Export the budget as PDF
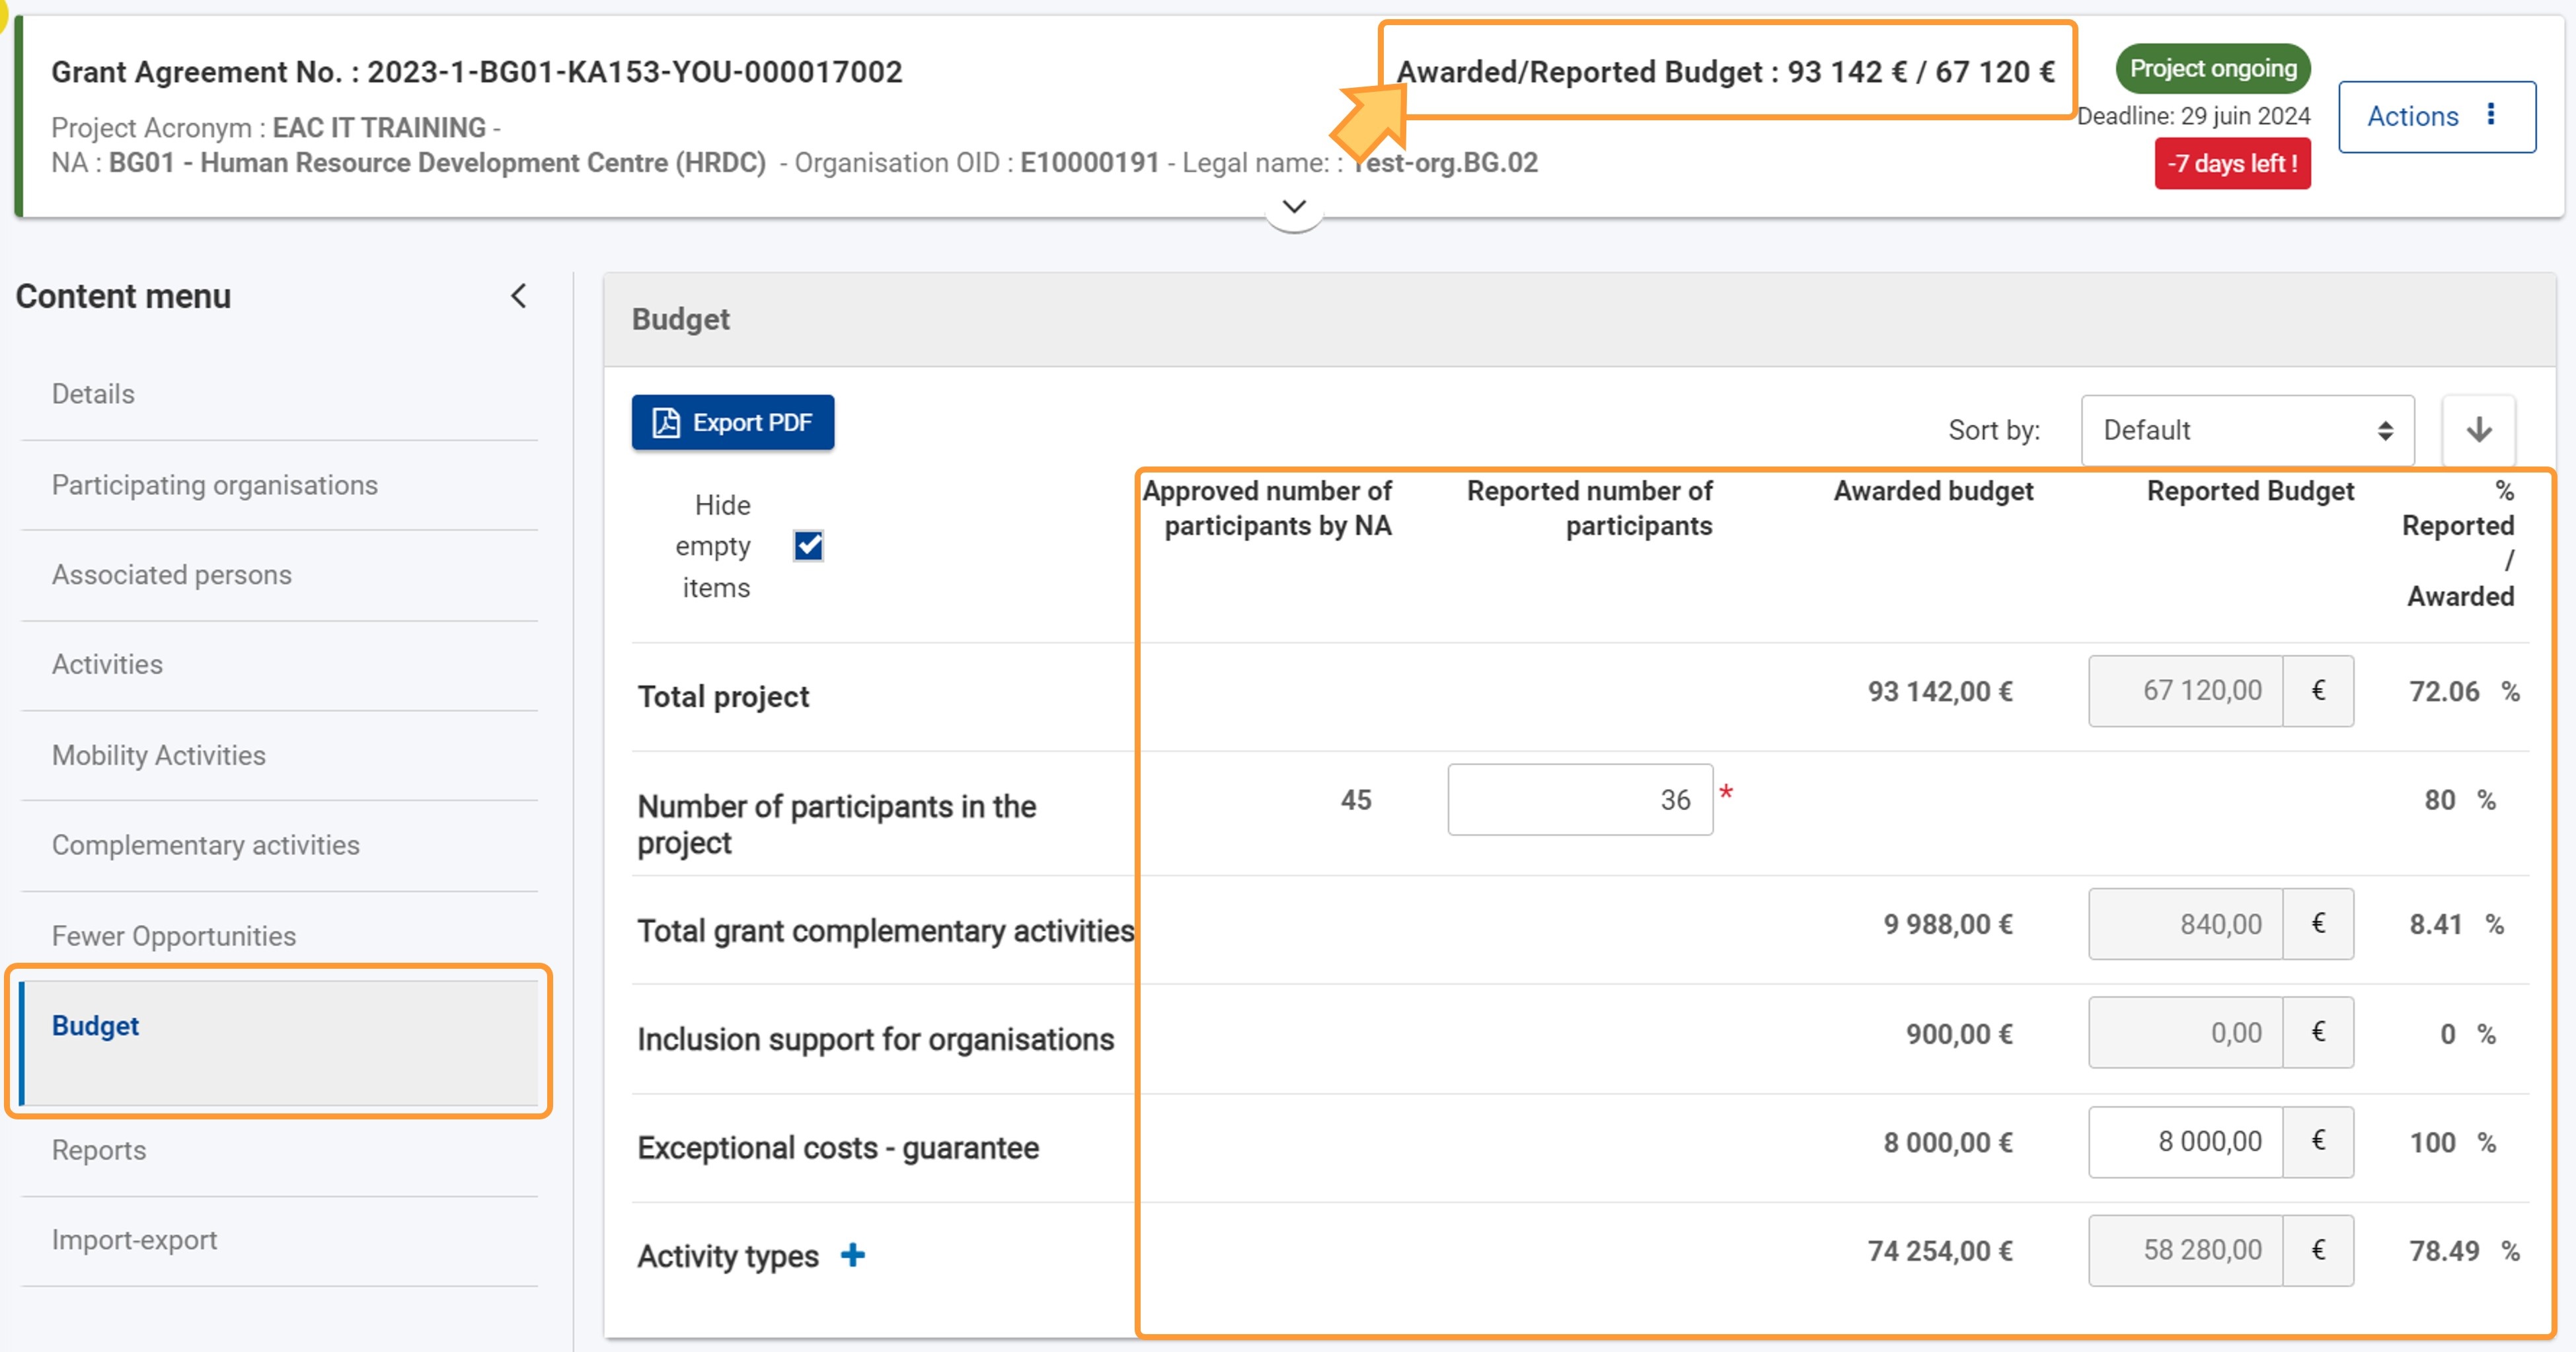Image resolution: width=2576 pixels, height=1352 pixels. (733, 422)
